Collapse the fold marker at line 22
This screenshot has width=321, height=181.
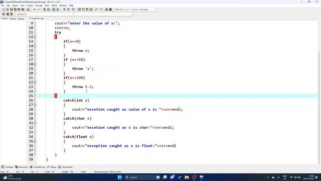[x=35, y=82]
